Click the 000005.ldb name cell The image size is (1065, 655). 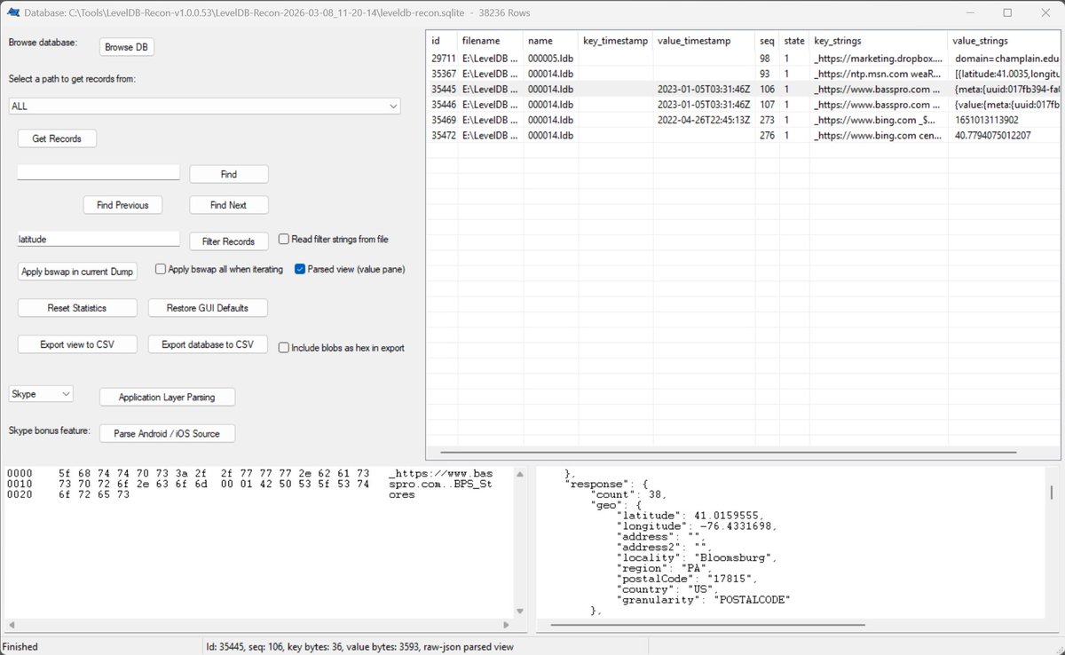point(550,58)
